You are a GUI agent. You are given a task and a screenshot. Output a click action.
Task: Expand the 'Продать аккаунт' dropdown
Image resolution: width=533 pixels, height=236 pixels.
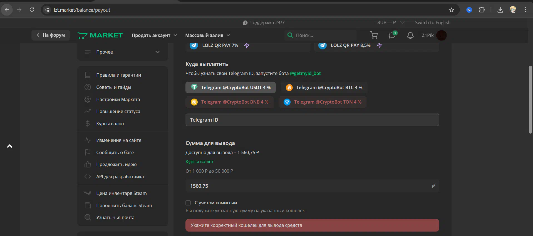[154, 35]
